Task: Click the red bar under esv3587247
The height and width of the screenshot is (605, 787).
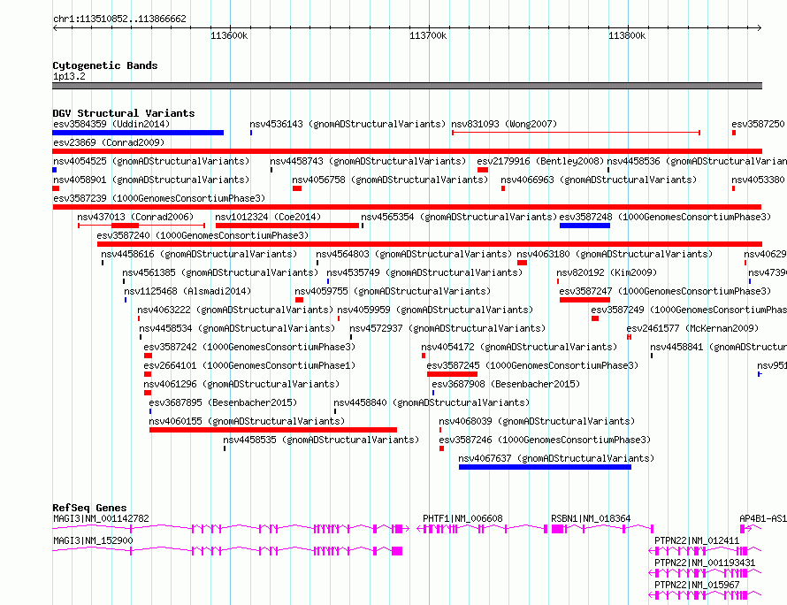Action: tap(585, 300)
